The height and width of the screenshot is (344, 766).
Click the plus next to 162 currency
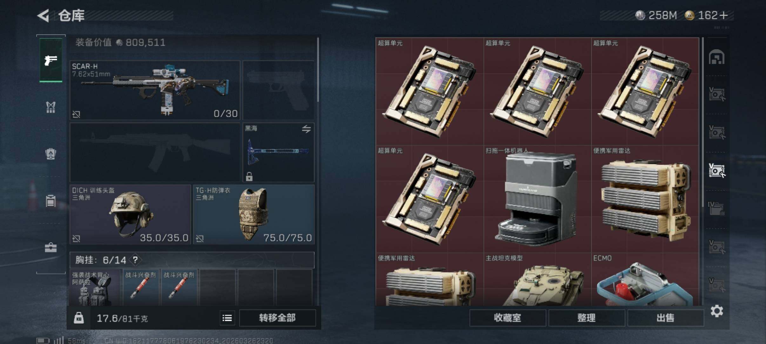click(723, 15)
